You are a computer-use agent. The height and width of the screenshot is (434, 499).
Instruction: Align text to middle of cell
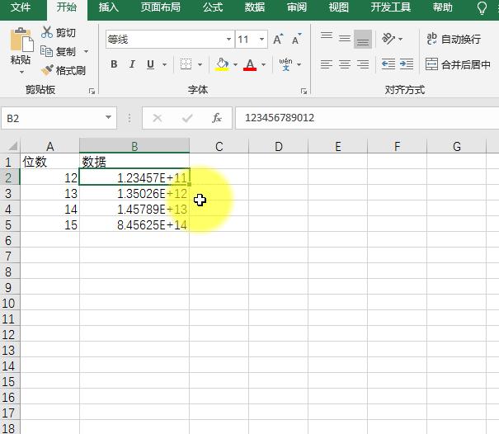345,39
